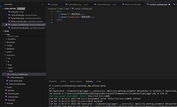Collapse the BLOG project section
Viewport: 177px width, 107px height.
coord(3,31)
